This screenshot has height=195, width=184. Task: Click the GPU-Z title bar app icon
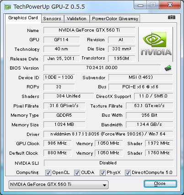point(8,7)
